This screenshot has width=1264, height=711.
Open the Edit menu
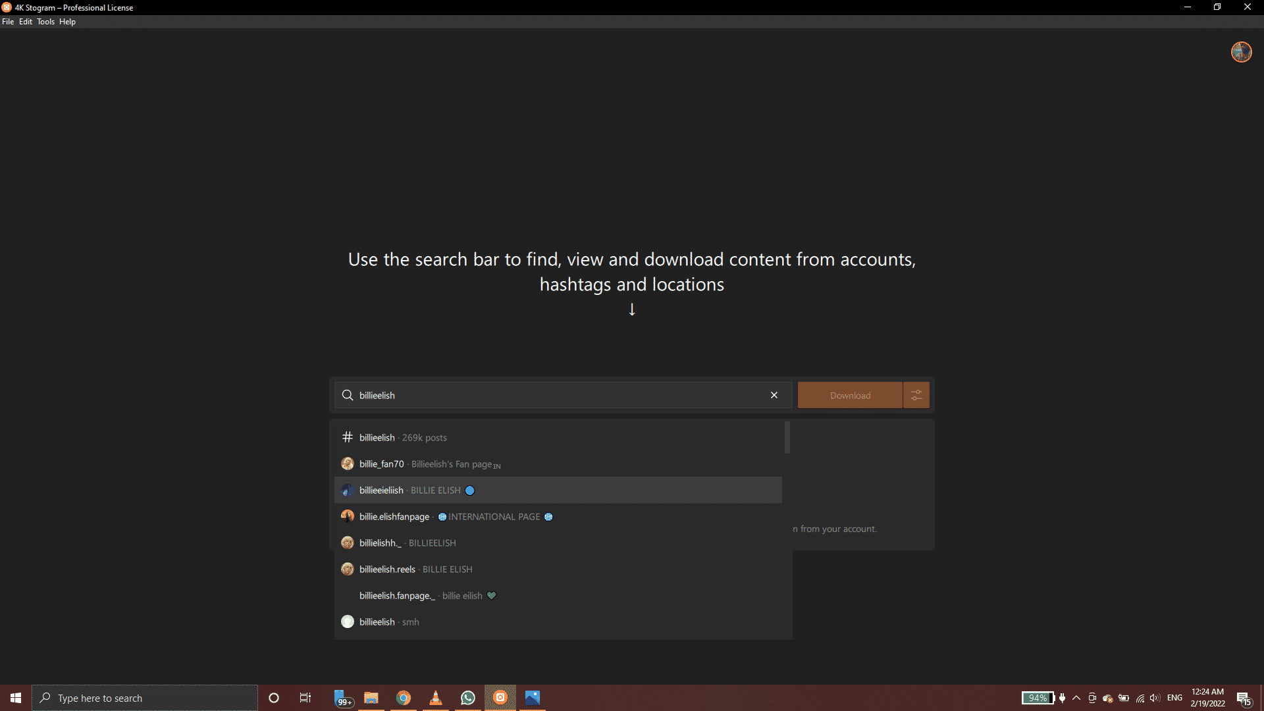point(26,22)
